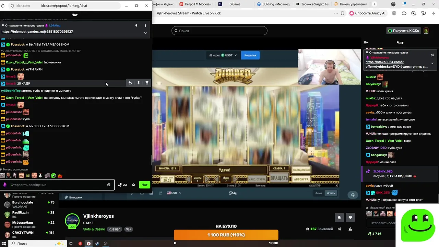The image size is (439, 247).
Task: Open the Burchocolate channel in sidebar
Action: (29, 204)
